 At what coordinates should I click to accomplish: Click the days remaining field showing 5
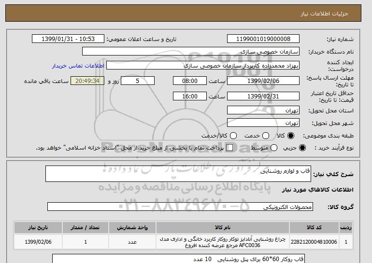click(138, 81)
